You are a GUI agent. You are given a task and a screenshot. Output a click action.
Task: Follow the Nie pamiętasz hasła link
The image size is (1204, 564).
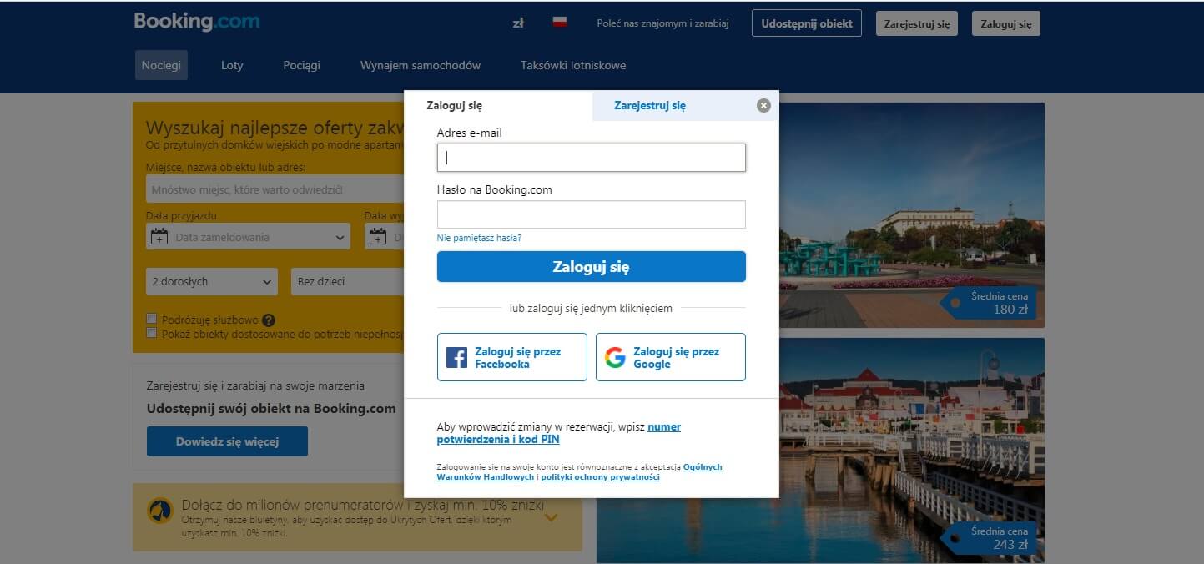click(479, 238)
